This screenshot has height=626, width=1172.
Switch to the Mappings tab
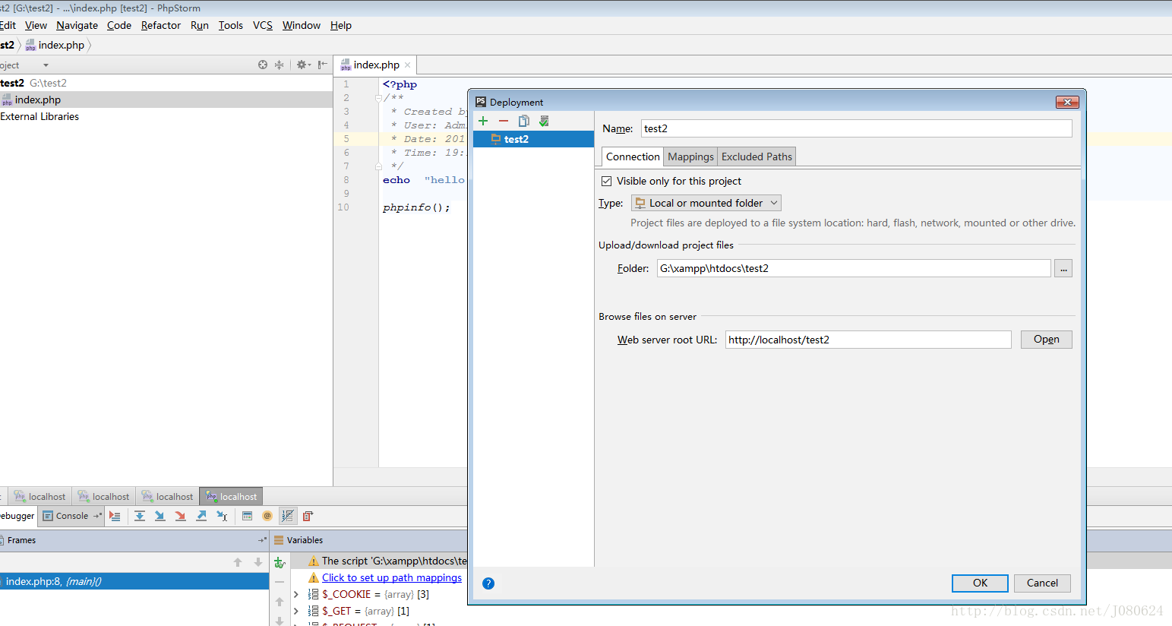690,156
